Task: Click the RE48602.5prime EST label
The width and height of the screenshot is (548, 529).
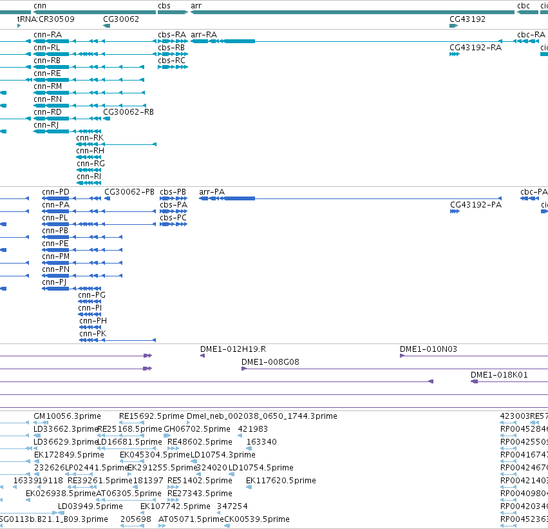Action: tap(200, 442)
